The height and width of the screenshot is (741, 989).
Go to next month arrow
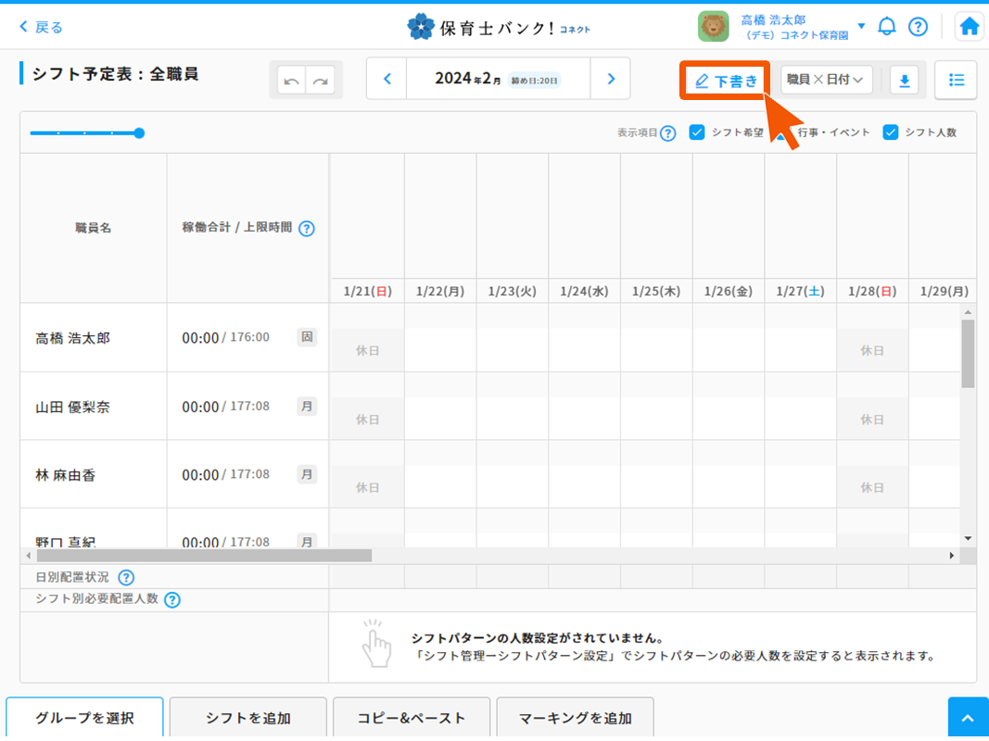coord(611,79)
